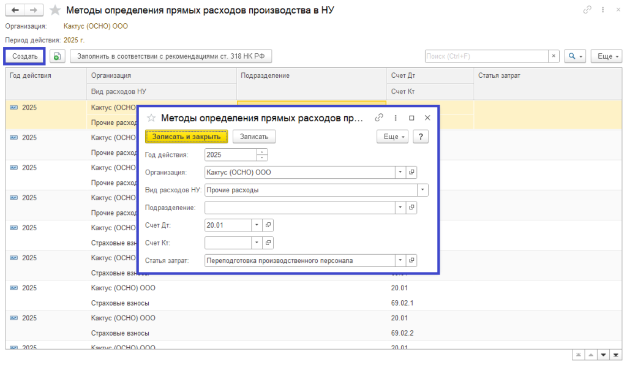
Task: Expand the Вид расходов НУ dropdown
Action: [422, 190]
